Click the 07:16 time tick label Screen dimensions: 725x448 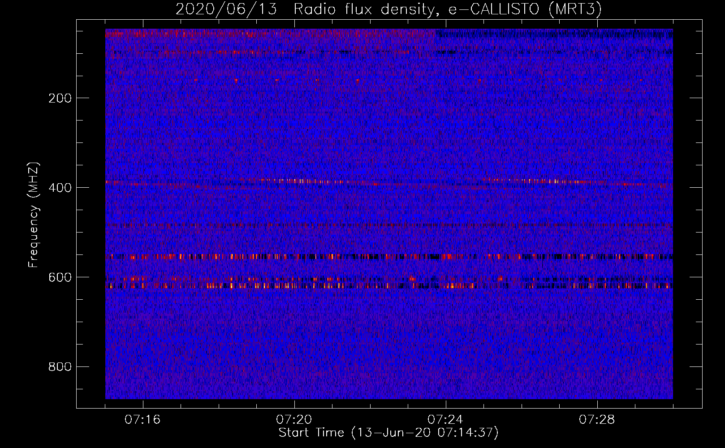click(x=142, y=420)
